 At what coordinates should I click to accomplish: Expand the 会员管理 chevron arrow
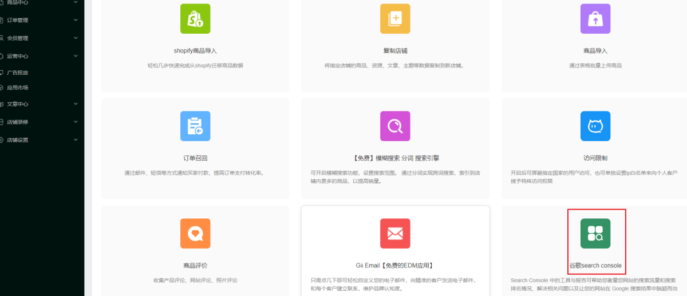pos(76,38)
